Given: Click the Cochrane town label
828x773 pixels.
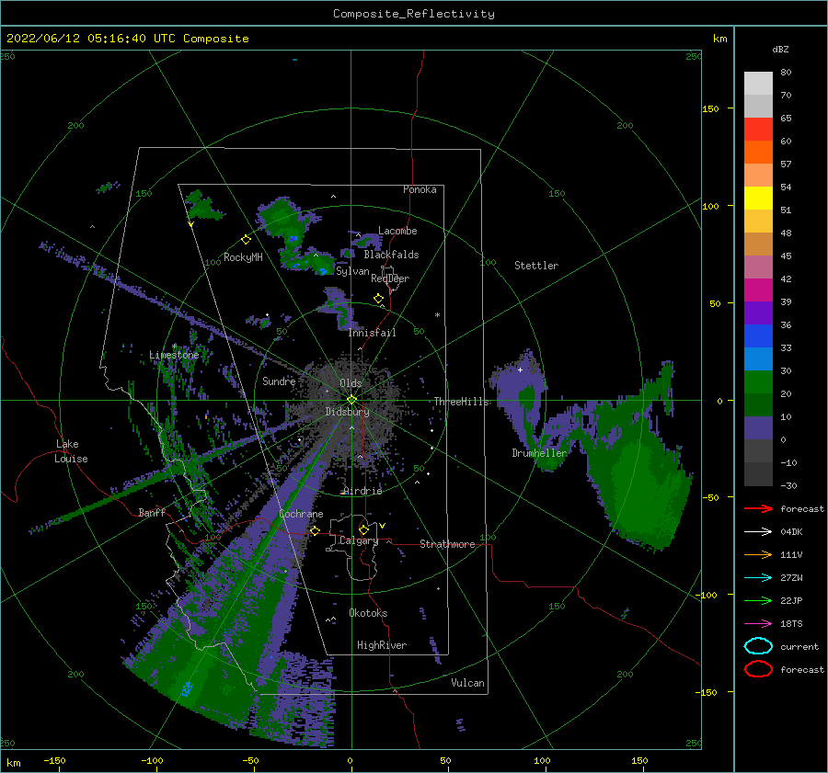Looking at the screenshot, I should pyautogui.click(x=301, y=514).
